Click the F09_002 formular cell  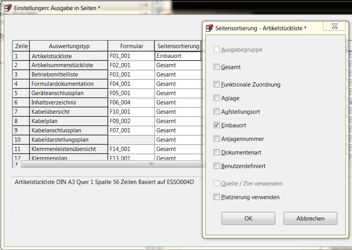tap(131, 121)
